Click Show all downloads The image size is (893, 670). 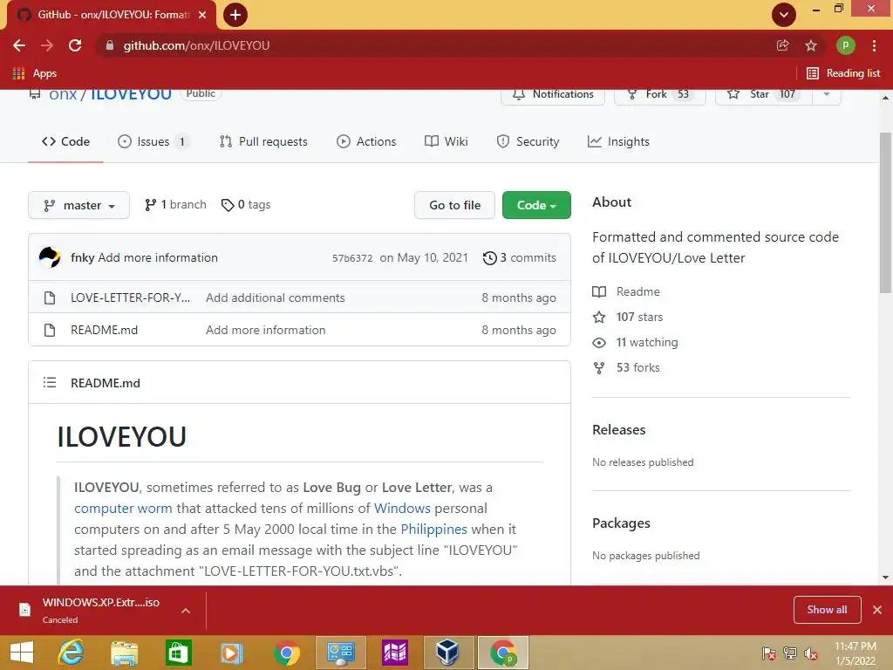[827, 610]
